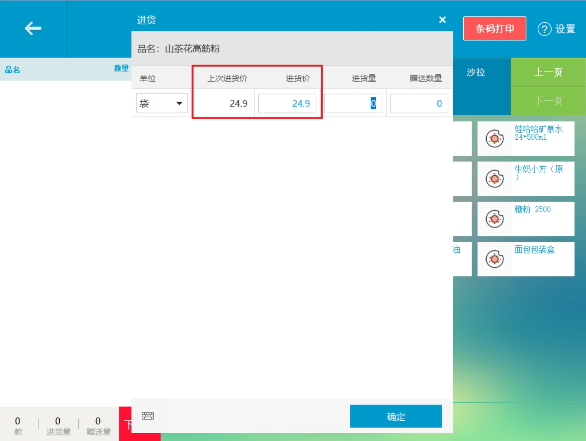This screenshot has height=441, width=586.
Task: Click the 赠送数量 input field
Action: [x=419, y=103]
